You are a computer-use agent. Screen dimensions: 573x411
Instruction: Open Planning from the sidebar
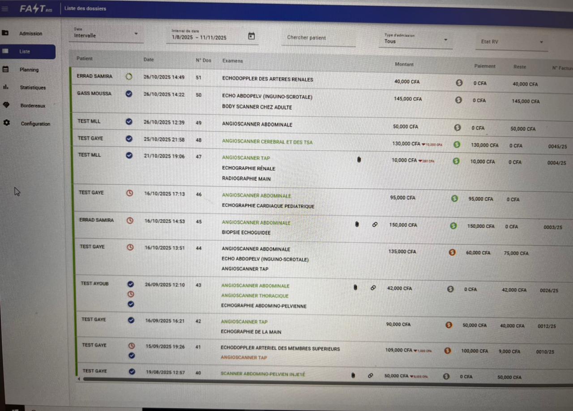29,70
